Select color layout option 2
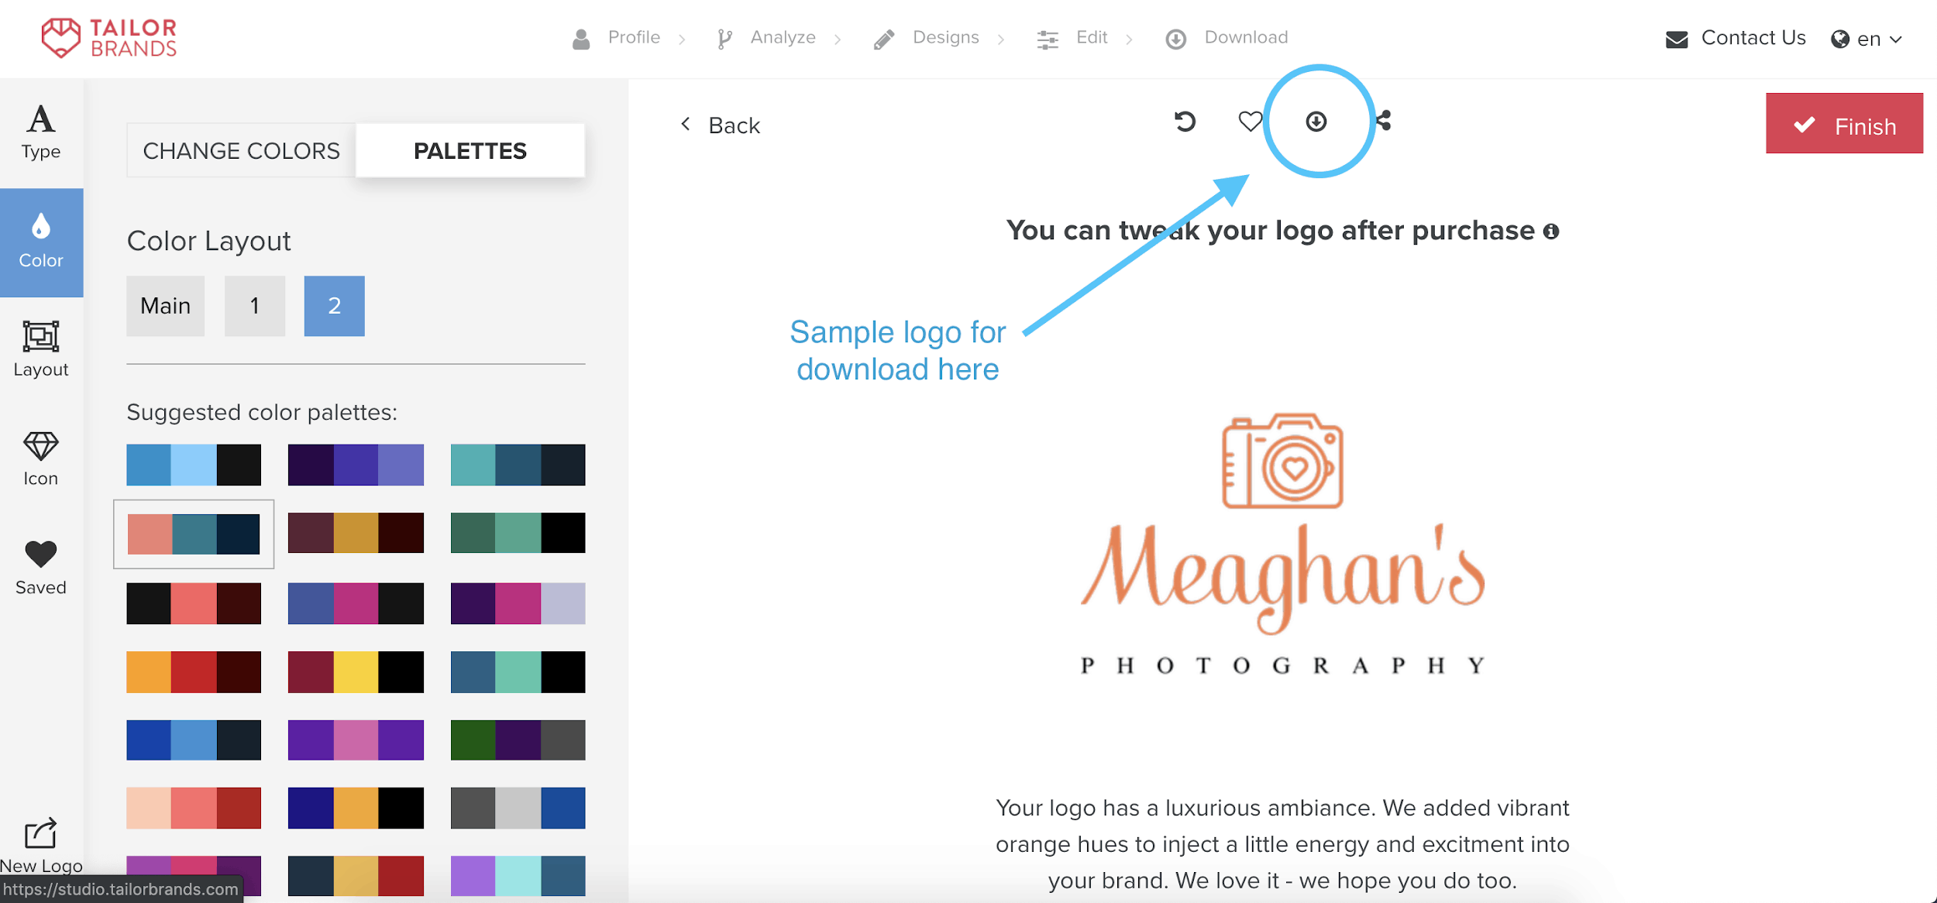Screen dimensions: 1937x903 pyautogui.click(x=333, y=304)
